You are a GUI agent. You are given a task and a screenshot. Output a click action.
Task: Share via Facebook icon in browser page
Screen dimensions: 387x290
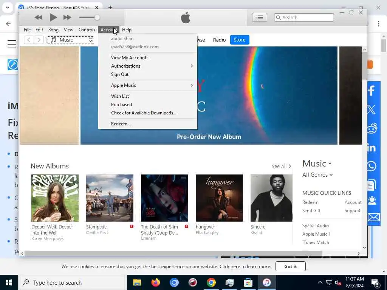(x=372, y=91)
